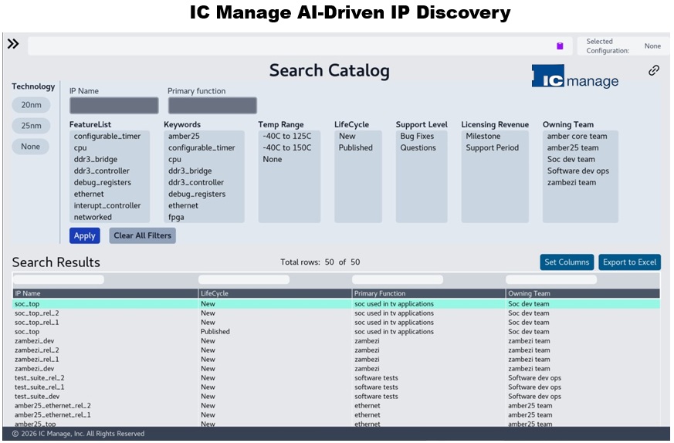Pick -40C to 150C temp range

[286, 147]
